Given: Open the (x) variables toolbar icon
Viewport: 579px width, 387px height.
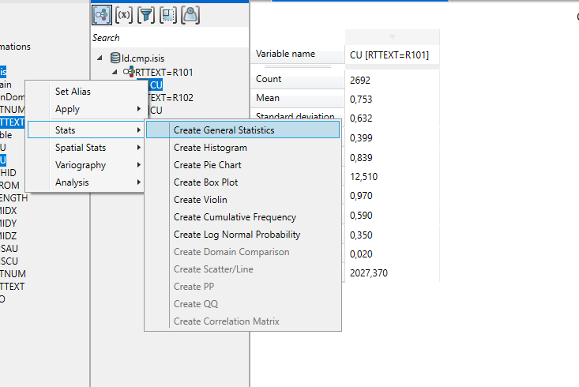Looking at the screenshot, I should (124, 15).
